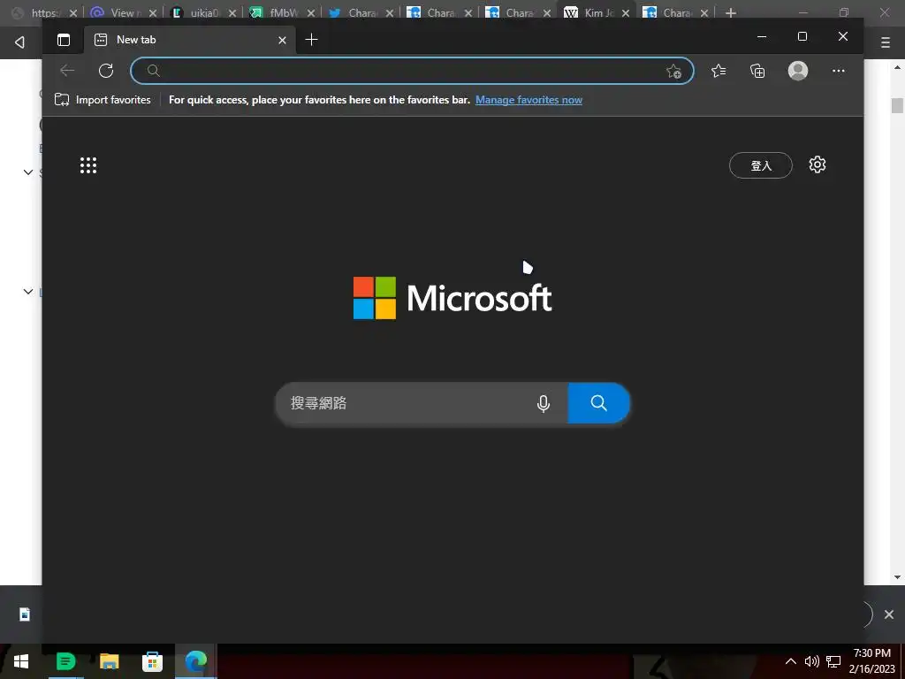Click the Microsoft logo

coord(452,298)
